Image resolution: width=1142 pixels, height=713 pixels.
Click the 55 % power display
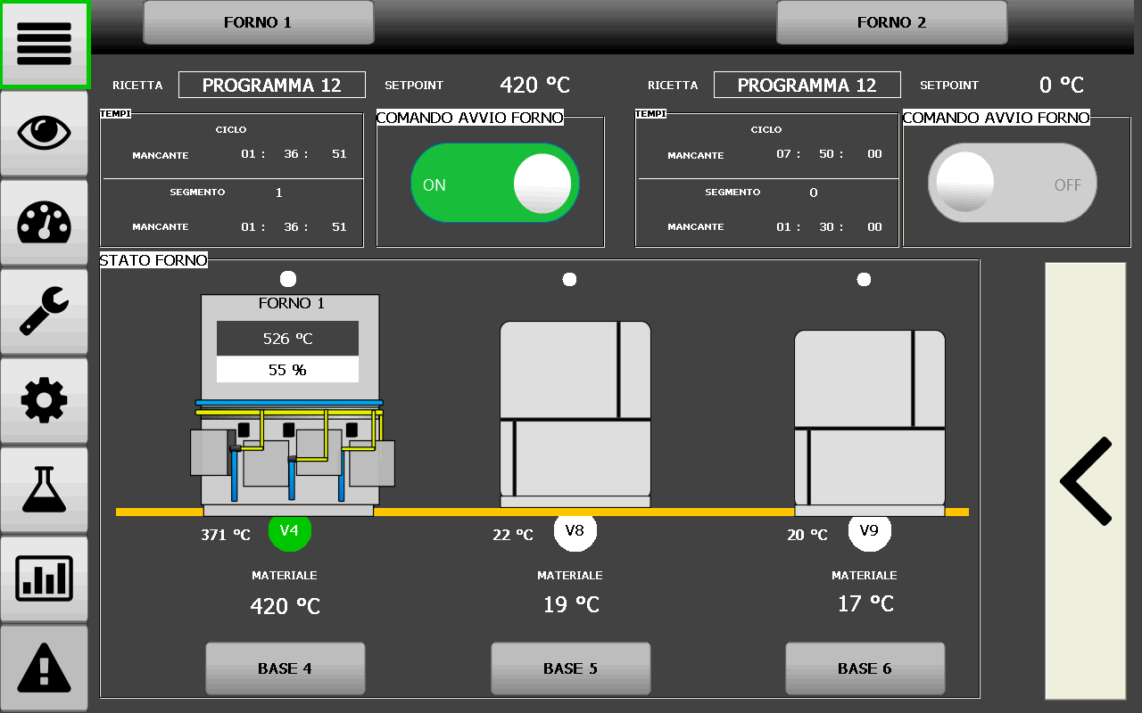(x=288, y=369)
